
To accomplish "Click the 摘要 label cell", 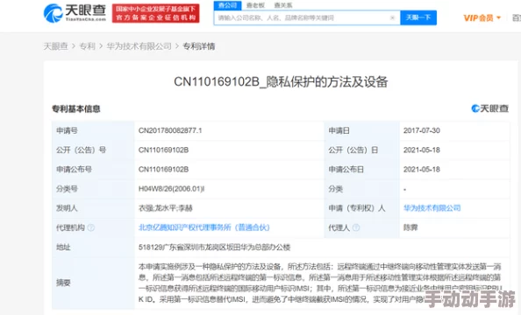I will tap(93, 283).
